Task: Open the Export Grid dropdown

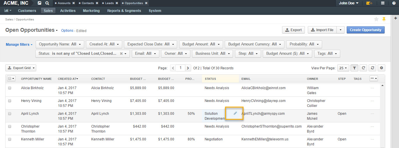Action: coord(21,68)
